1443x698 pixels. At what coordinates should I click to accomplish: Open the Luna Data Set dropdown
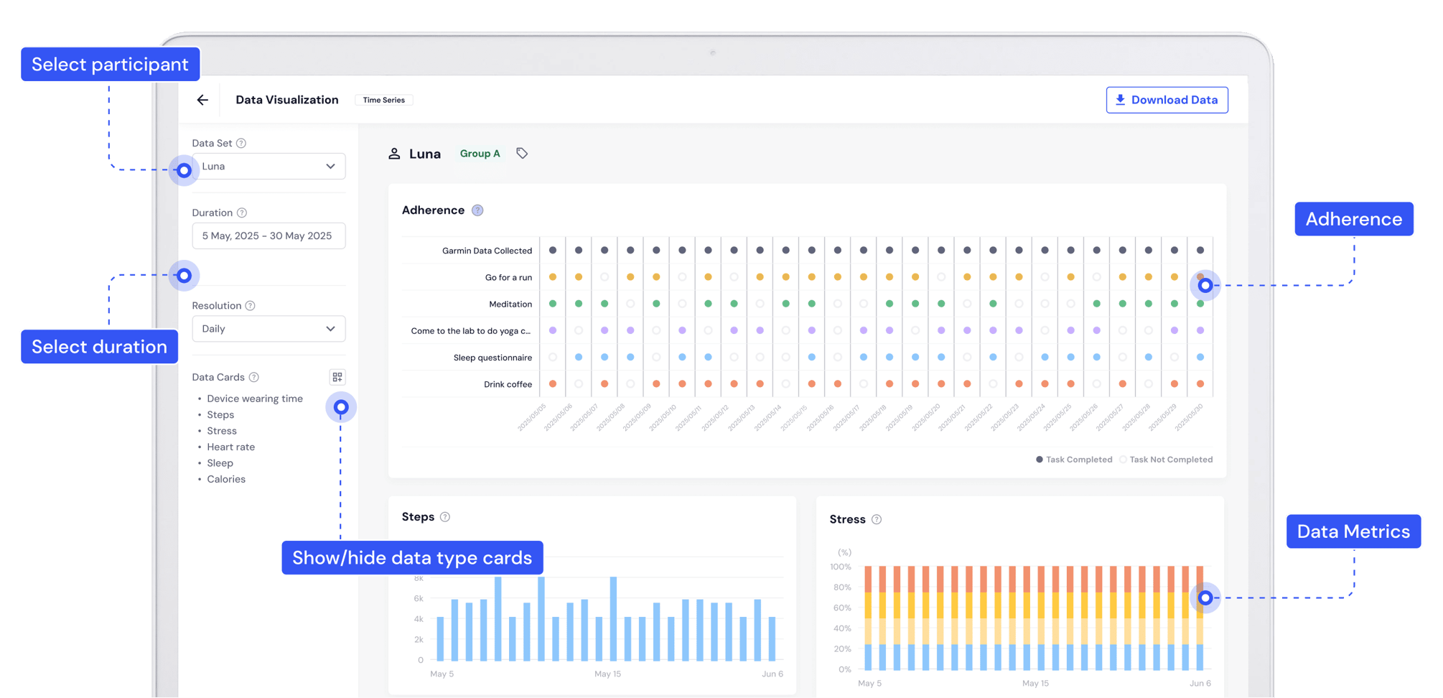[268, 167]
